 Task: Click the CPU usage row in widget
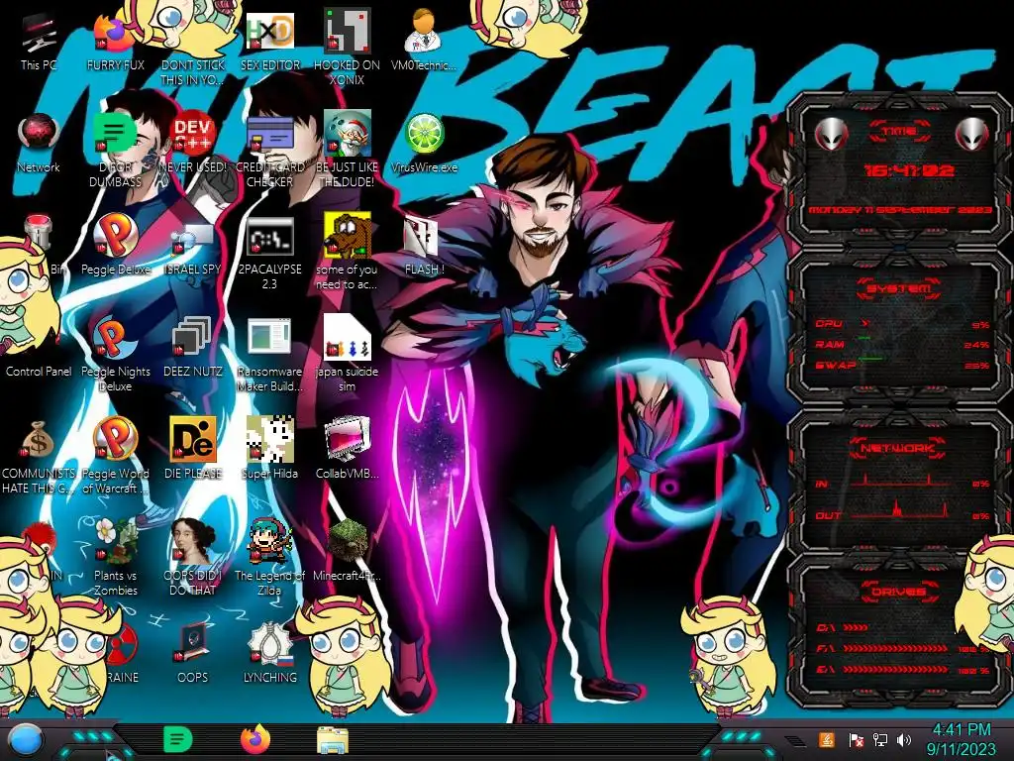pos(902,324)
